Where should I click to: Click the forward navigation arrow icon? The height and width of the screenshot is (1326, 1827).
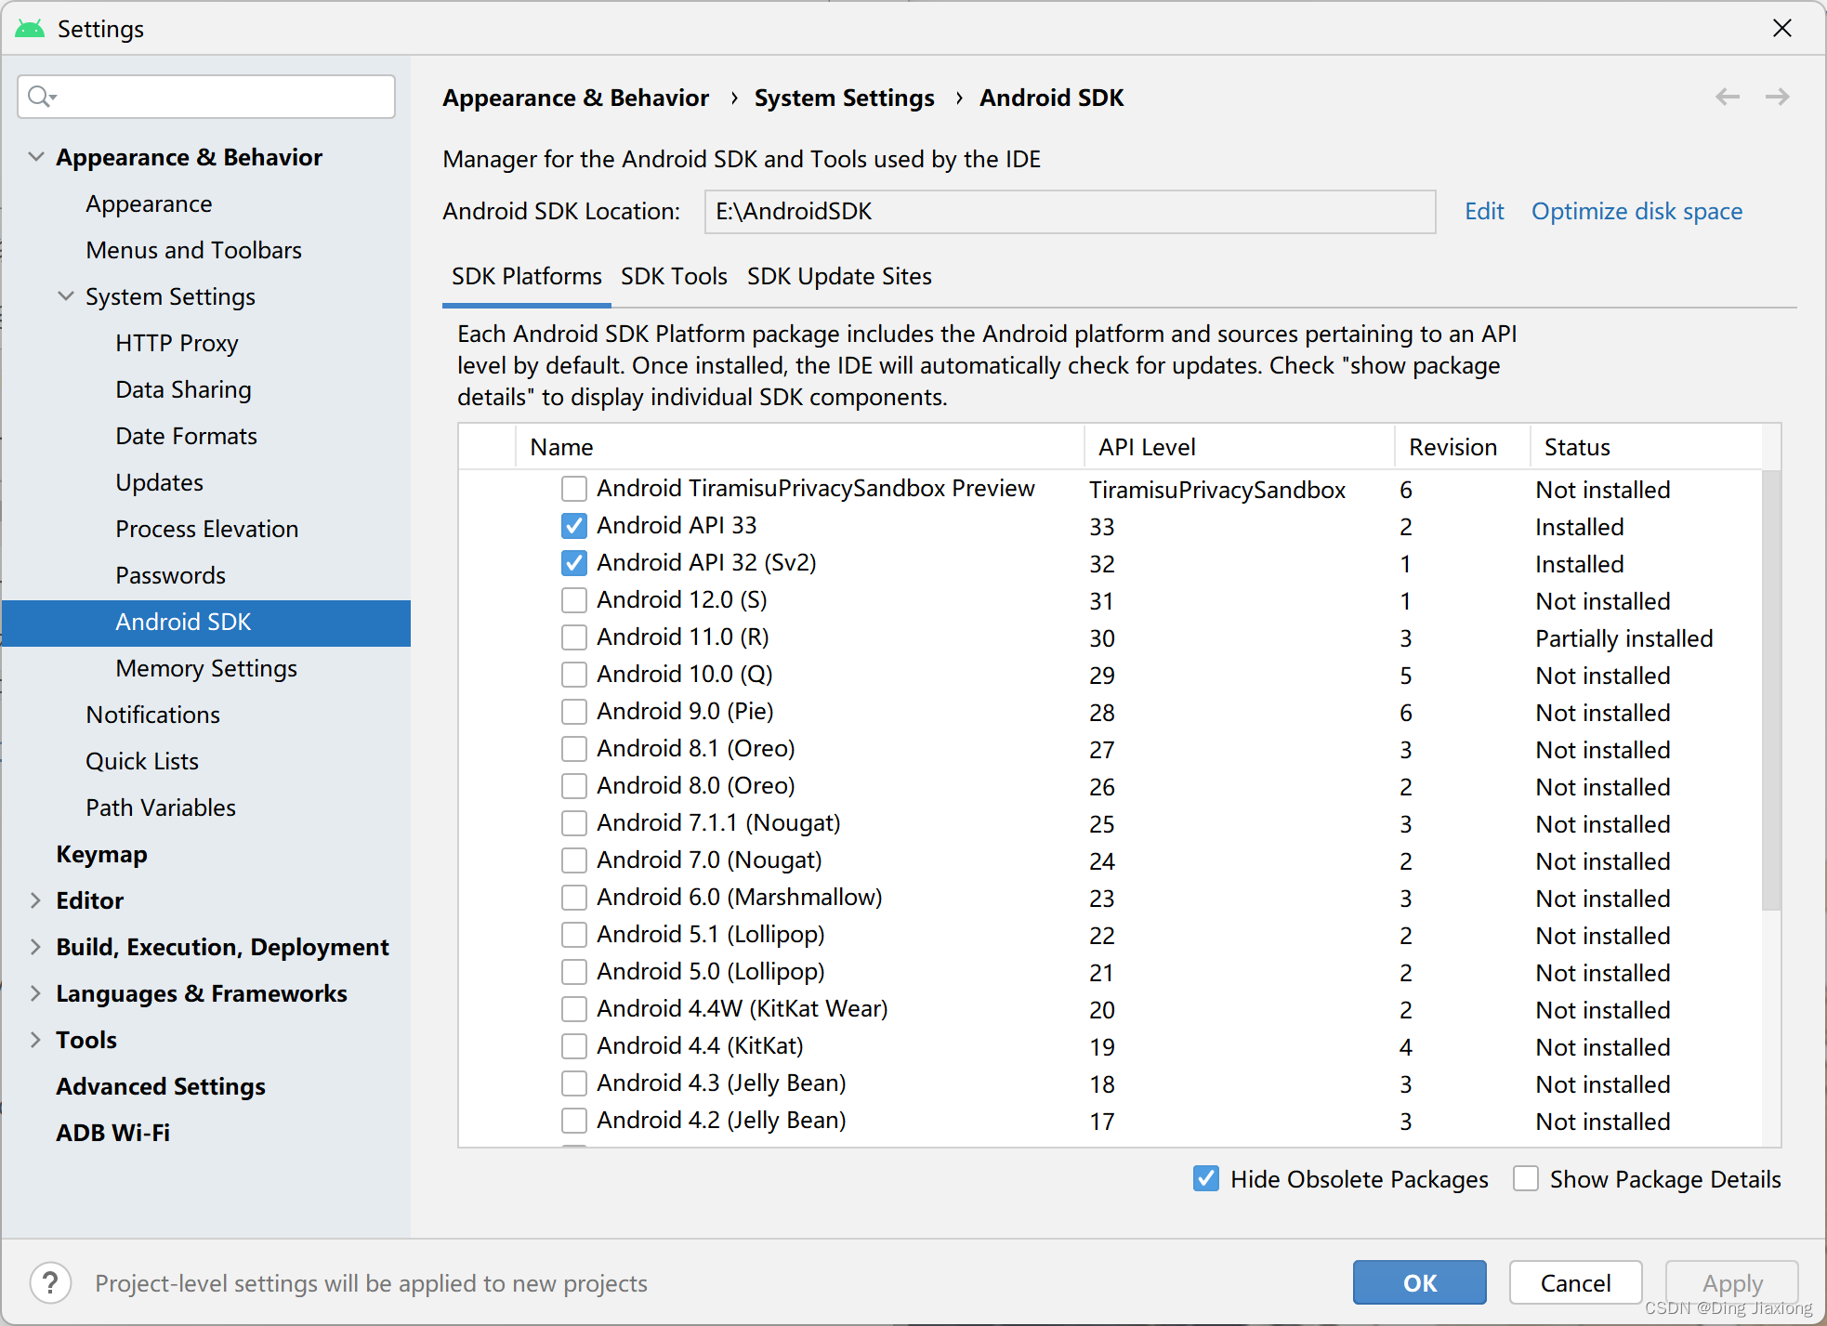(1778, 97)
